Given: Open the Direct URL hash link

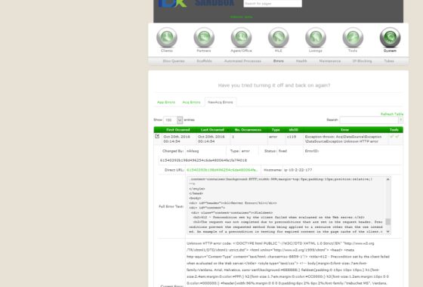Looking at the screenshot, I should pyautogui.click(x=222, y=170).
